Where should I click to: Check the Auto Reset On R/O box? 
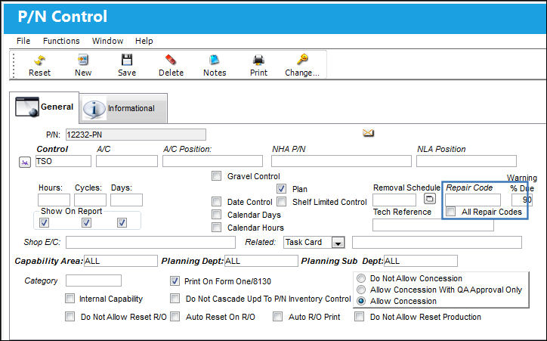[175, 317]
